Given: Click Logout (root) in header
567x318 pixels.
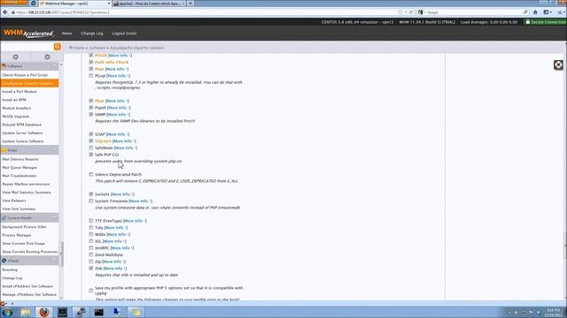Looking at the screenshot, I should click(x=124, y=34).
